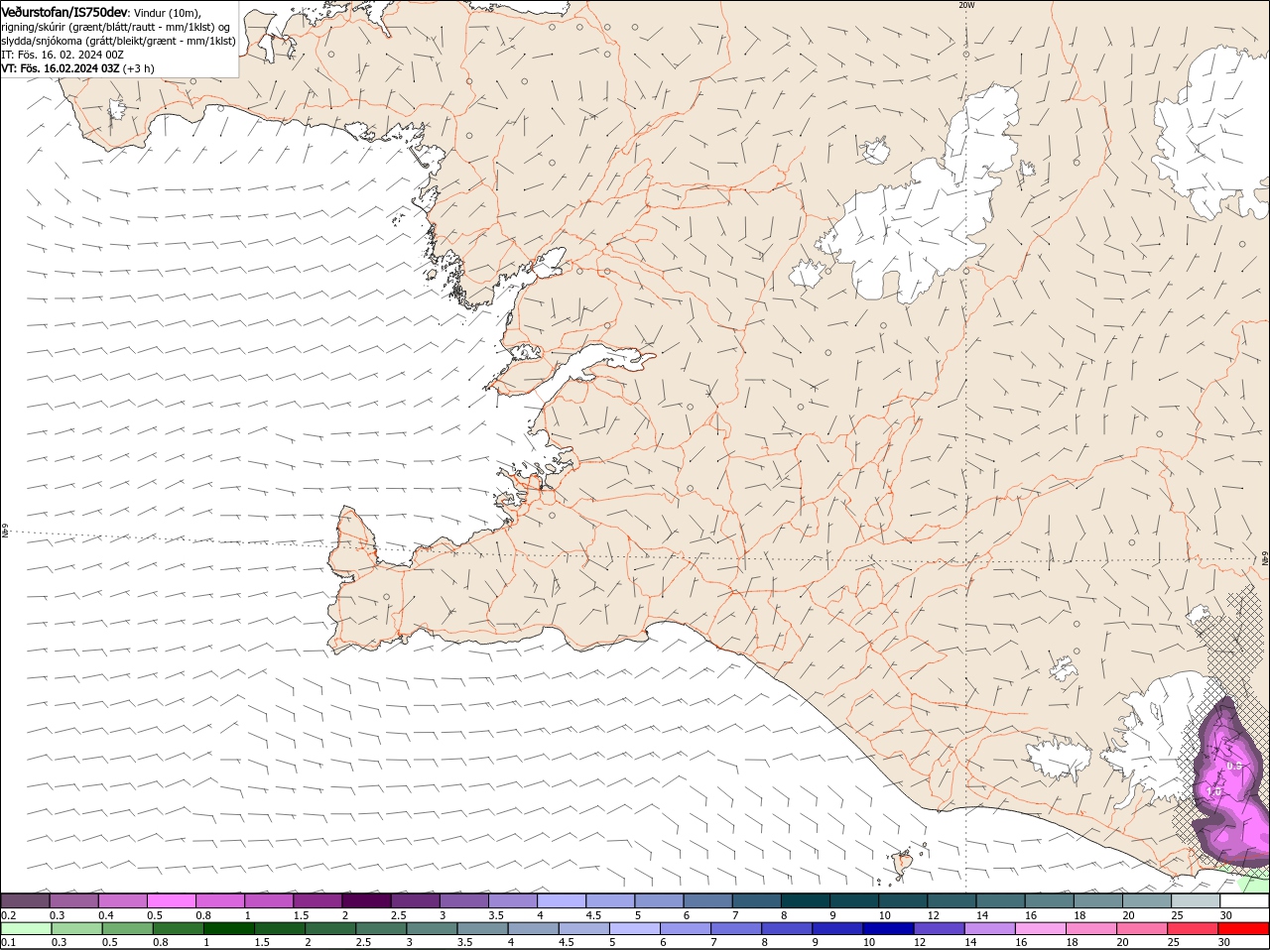The image size is (1270, 950).
Task: Pick the lavender swatch labeled 5 in lower scale
Action: 635,929
